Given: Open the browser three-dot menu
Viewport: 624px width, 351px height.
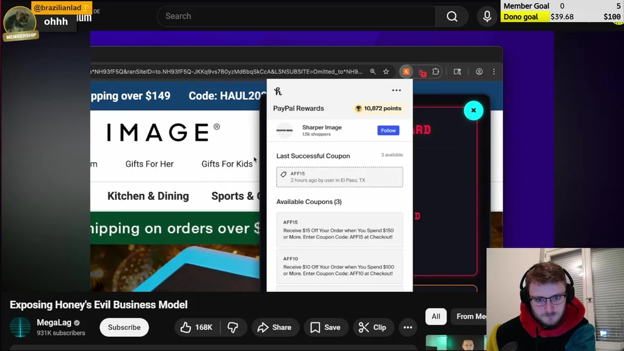Looking at the screenshot, I should pos(494,72).
